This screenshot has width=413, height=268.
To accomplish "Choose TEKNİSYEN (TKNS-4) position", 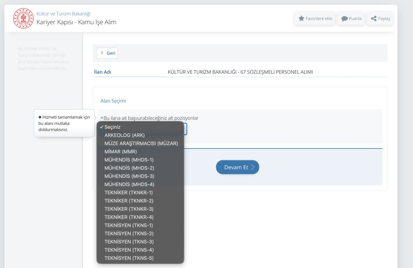I will tap(140, 249).
